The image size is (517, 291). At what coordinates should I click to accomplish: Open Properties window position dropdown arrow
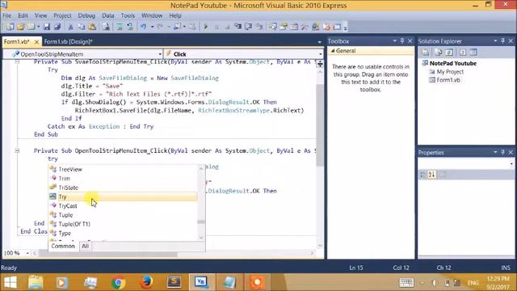pyautogui.click(x=495, y=152)
